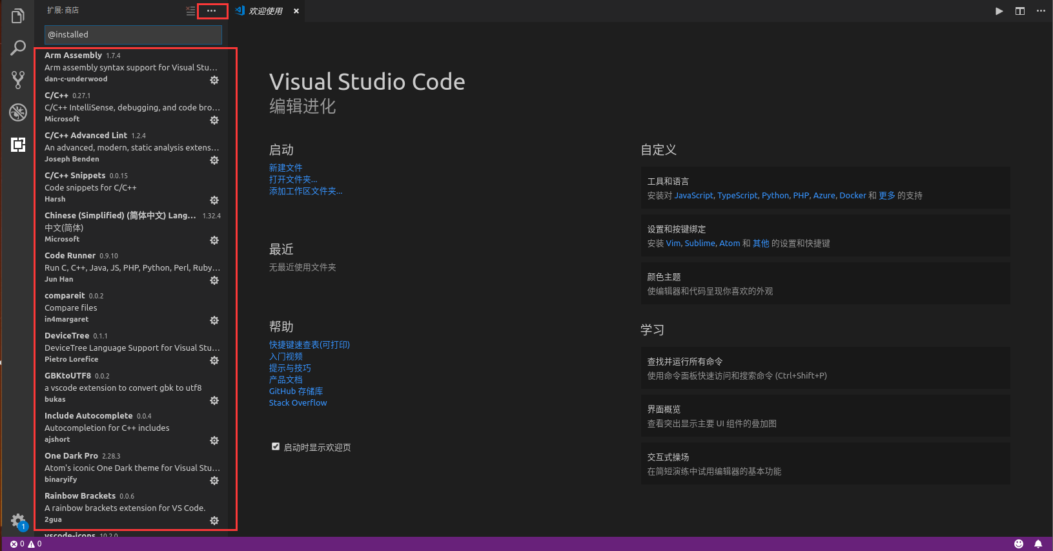The width and height of the screenshot is (1053, 551).
Task: Open manage gear for GBKtoUTF8 extension
Action: click(214, 400)
